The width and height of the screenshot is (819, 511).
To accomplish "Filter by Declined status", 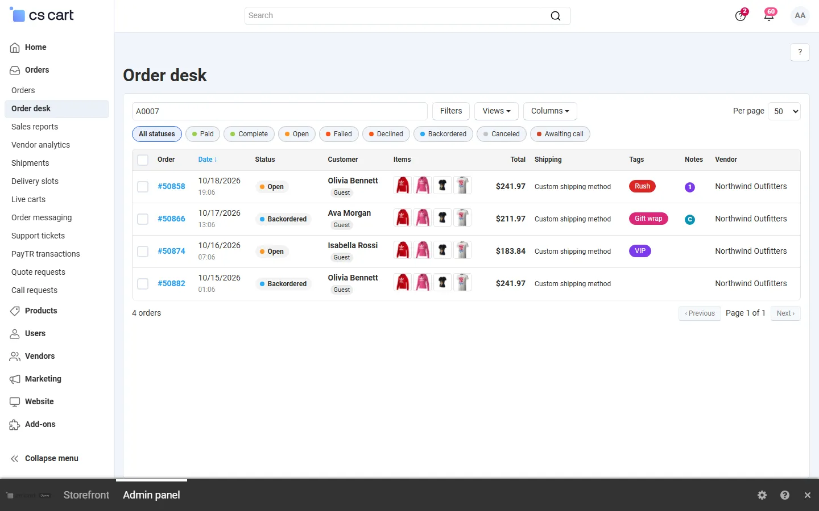I will 386,134.
